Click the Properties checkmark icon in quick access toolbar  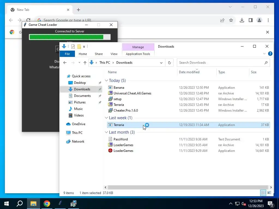(73, 47)
